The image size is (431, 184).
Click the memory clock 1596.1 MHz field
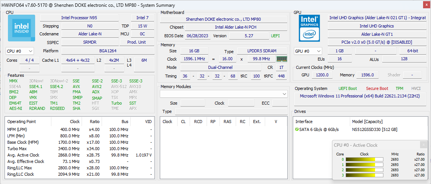(x=194, y=59)
